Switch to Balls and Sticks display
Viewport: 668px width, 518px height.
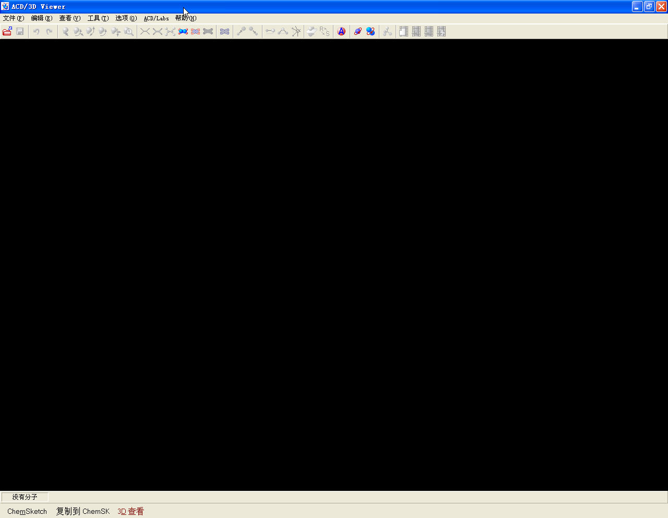[x=170, y=31]
